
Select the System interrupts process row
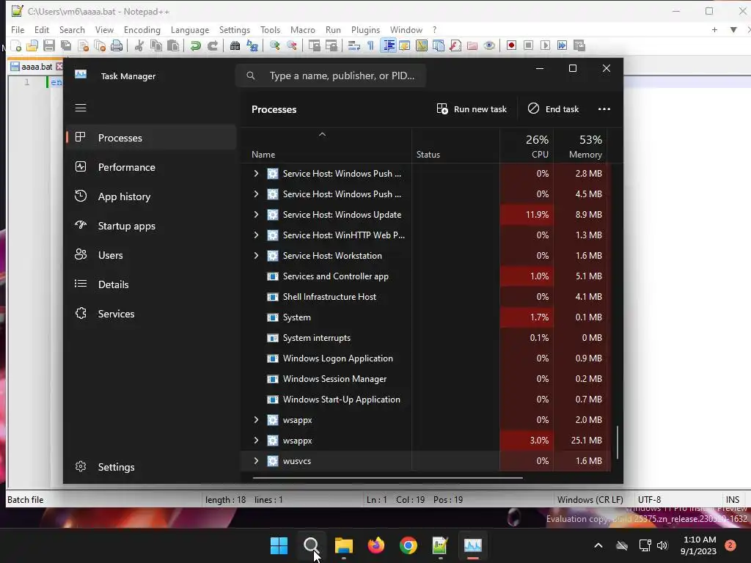coord(425,338)
